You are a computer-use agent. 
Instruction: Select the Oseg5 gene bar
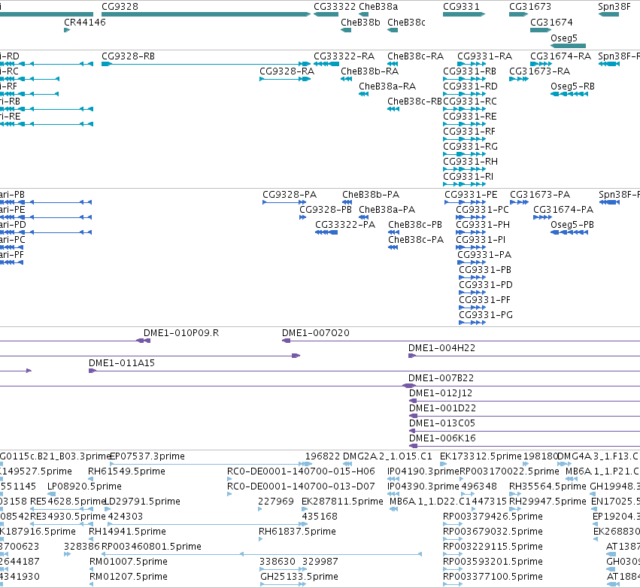(x=568, y=46)
